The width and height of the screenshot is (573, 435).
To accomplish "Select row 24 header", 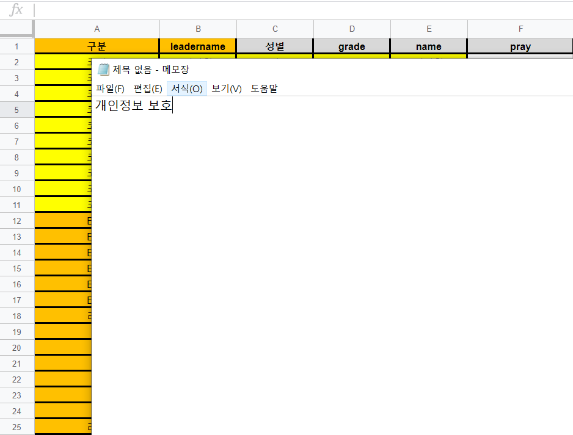I will tap(17, 412).
